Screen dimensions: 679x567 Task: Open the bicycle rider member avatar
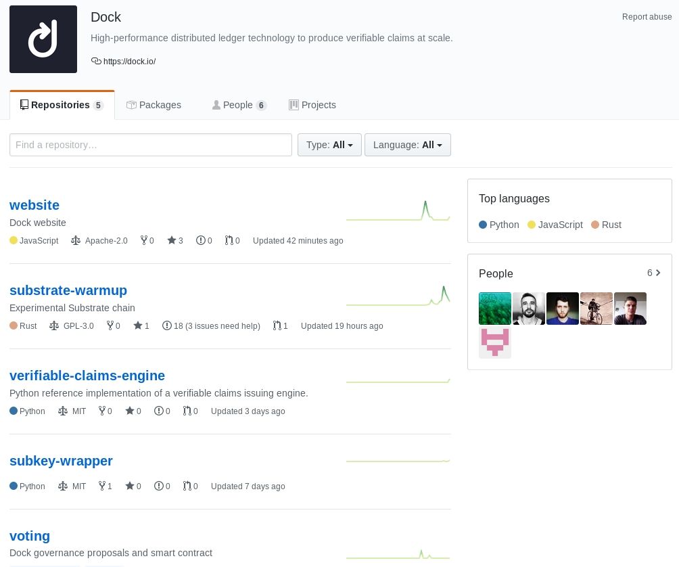pos(596,309)
